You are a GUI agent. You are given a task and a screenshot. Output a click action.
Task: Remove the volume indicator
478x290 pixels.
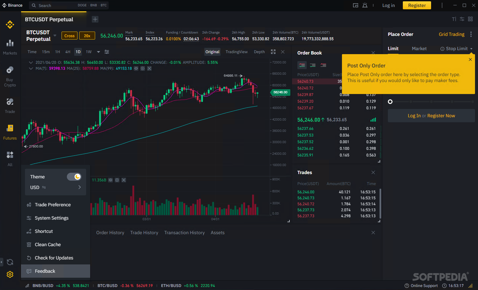coord(124,180)
